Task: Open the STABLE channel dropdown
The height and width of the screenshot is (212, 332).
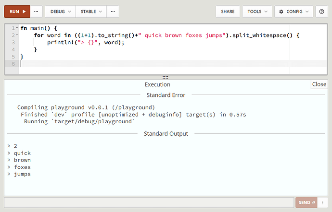Action: click(91, 12)
